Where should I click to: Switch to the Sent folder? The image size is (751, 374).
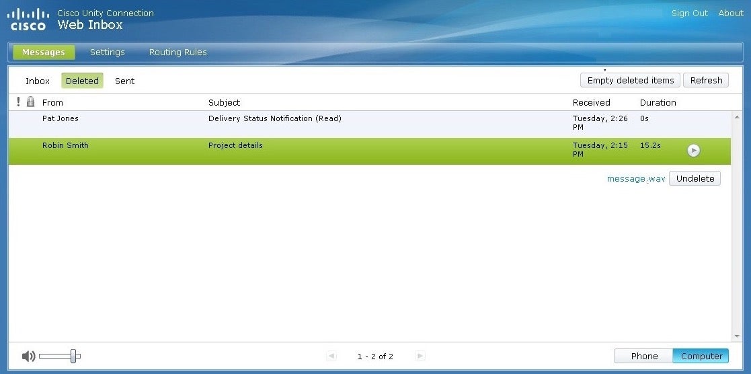[x=124, y=81]
